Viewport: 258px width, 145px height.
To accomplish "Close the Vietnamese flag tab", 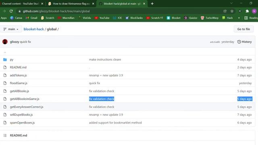I will (x=93, y=4).
